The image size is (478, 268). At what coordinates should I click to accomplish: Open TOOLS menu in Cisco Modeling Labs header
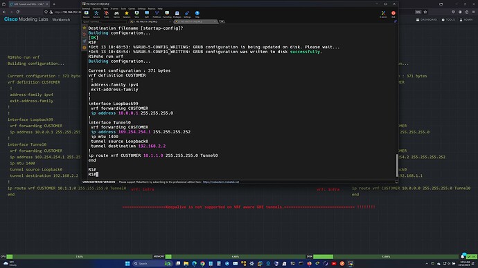[x=448, y=20]
